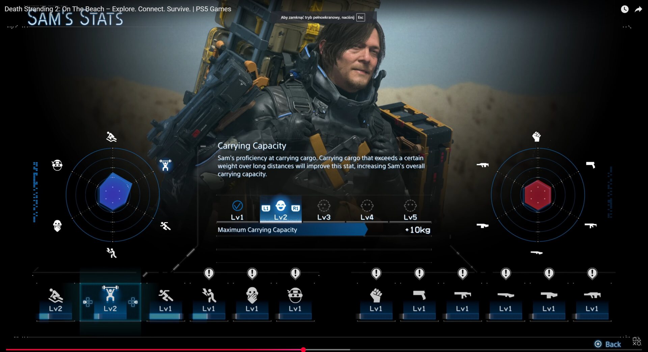Image resolution: width=648 pixels, height=352 pixels.
Task: Click the video title link
Action: tap(118, 9)
